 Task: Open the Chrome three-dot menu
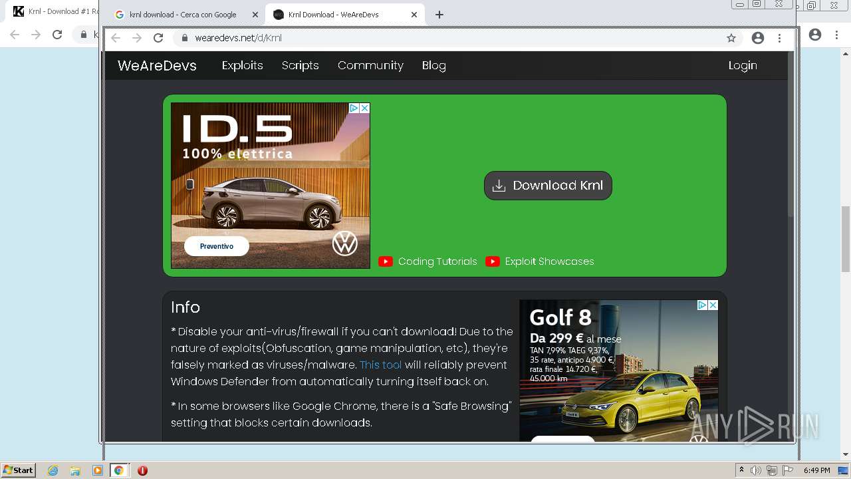pos(779,38)
